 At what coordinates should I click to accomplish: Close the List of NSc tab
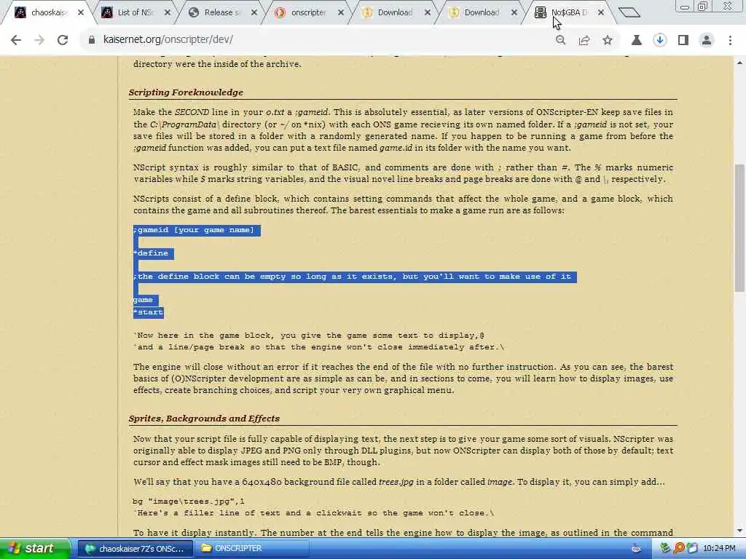pyautogui.click(x=168, y=12)
